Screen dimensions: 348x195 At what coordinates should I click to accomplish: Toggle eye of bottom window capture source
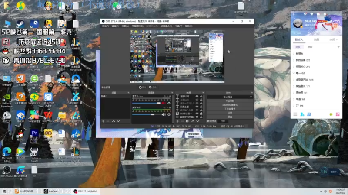click(x=197, y=117)
